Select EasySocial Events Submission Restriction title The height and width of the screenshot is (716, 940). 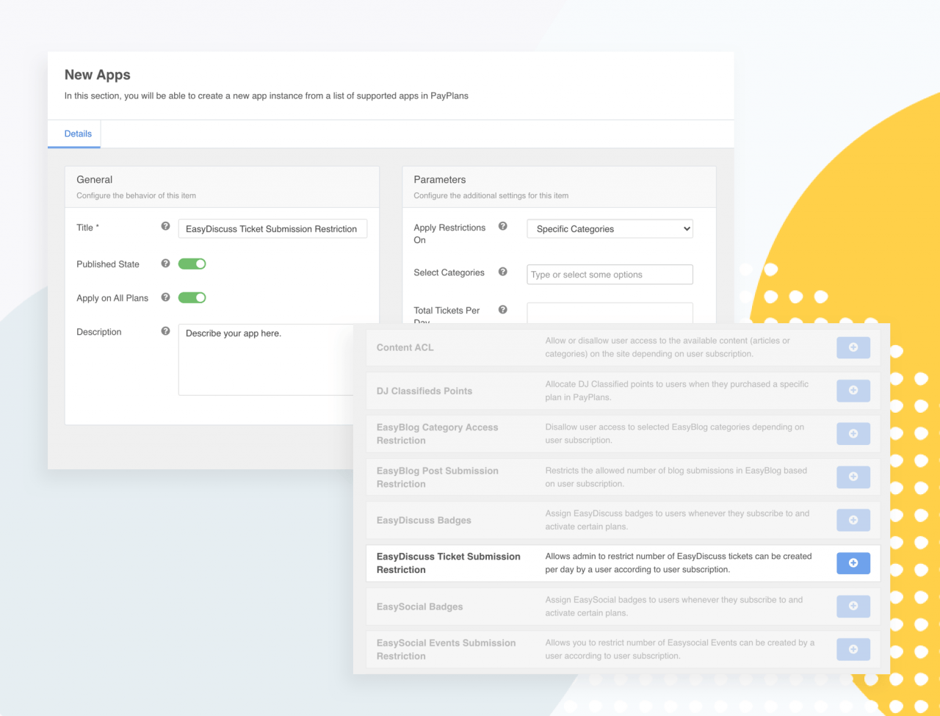[x=446, y=649]
